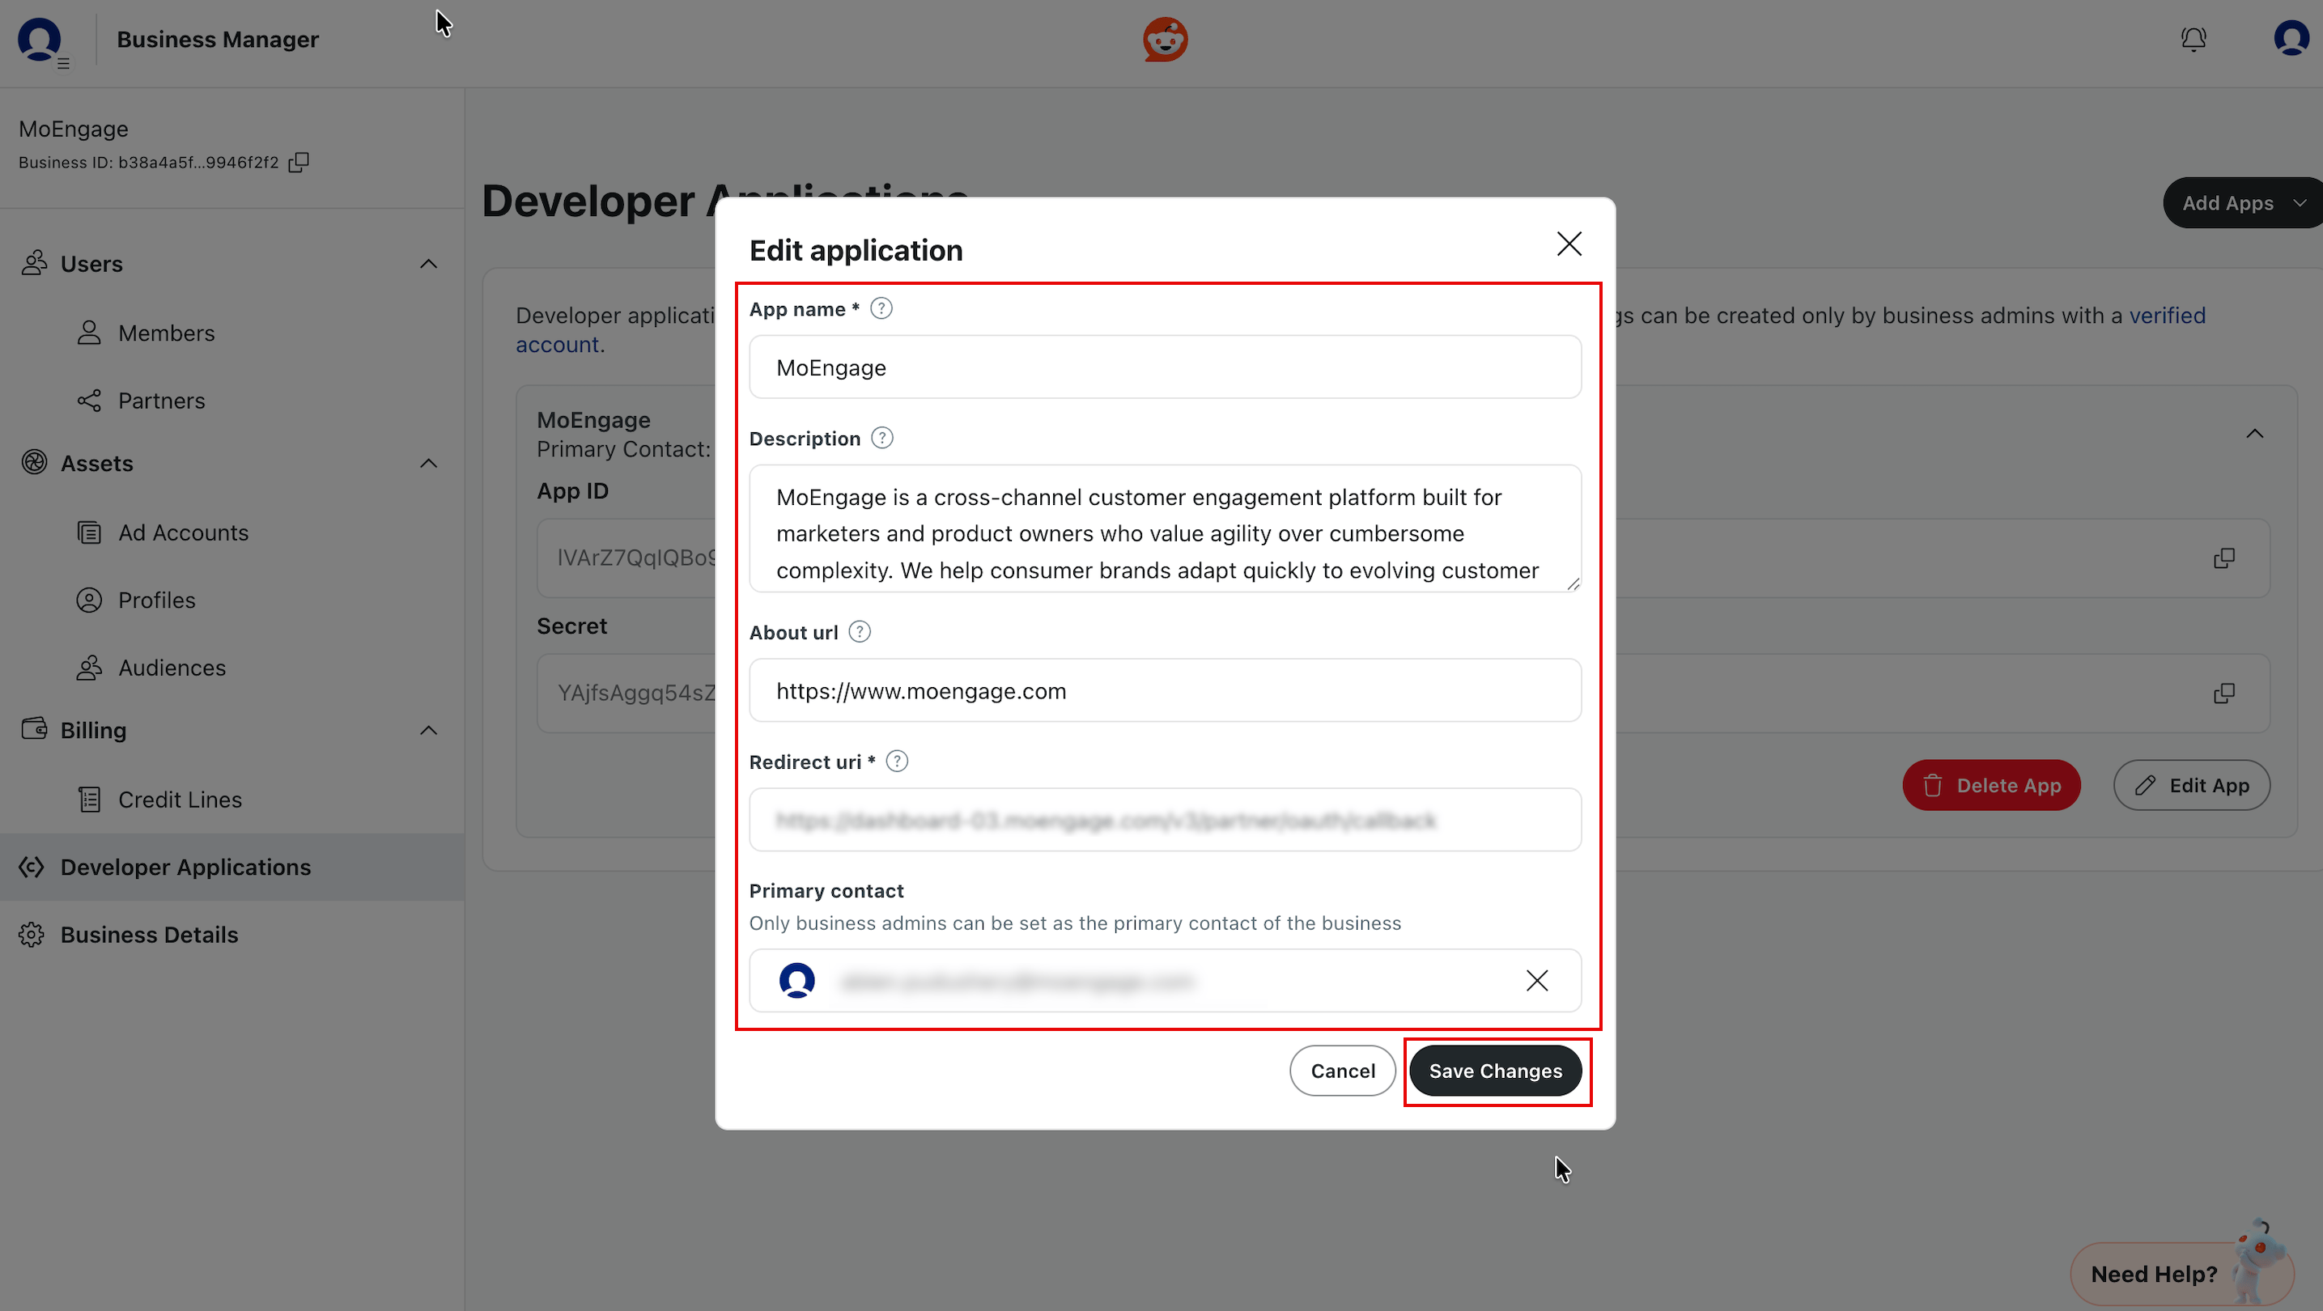The image size is (2323, 1311).
Task: Click the Members person icon
Action: (89, 333)
